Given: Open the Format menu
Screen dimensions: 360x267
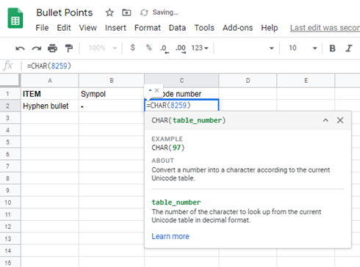Looking at the screenshot, I should coord(148,28).
